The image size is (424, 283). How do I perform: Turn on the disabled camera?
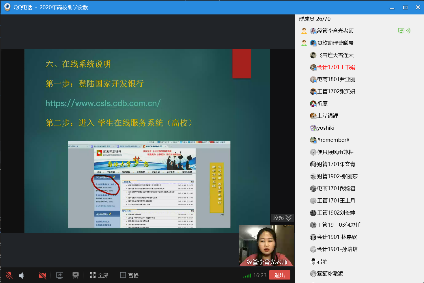[x=42, y=275]
